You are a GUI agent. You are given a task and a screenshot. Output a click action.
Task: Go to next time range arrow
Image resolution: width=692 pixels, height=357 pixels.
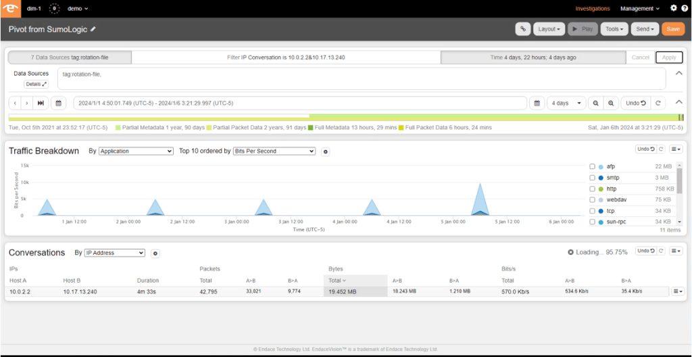(x=27, y=103)
